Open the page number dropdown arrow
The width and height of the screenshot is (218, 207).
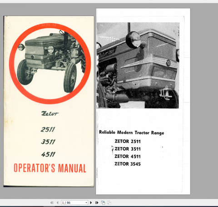coord(86,202)
